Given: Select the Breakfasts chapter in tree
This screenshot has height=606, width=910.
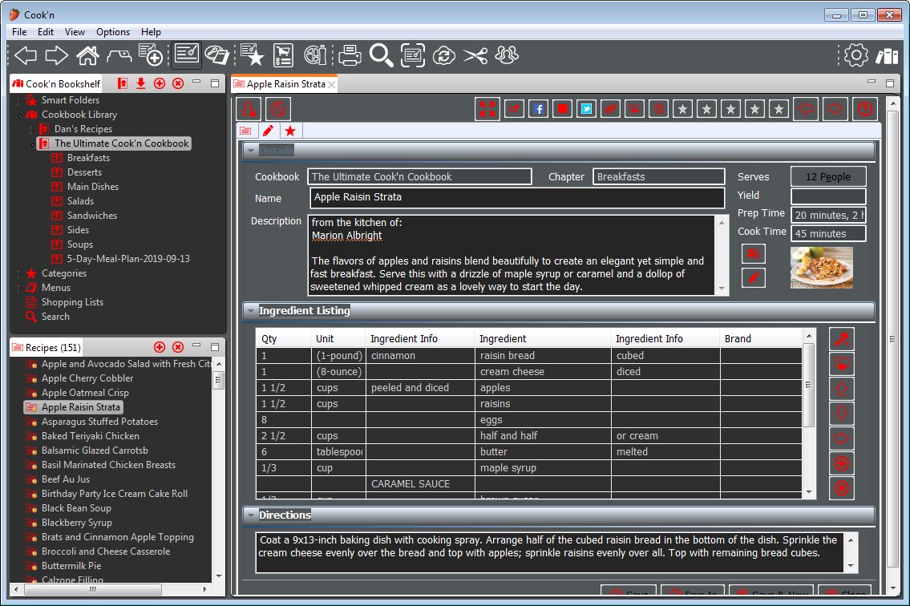Looking at the screenshot, I should pos(88,158).
